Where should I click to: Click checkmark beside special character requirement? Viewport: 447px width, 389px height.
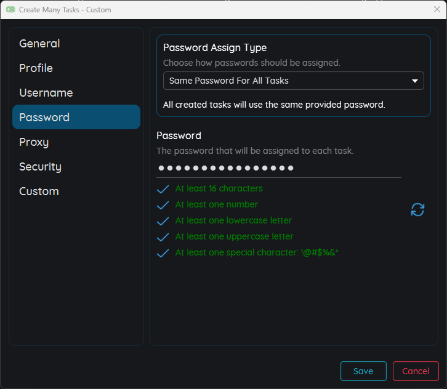pos(163,253)
